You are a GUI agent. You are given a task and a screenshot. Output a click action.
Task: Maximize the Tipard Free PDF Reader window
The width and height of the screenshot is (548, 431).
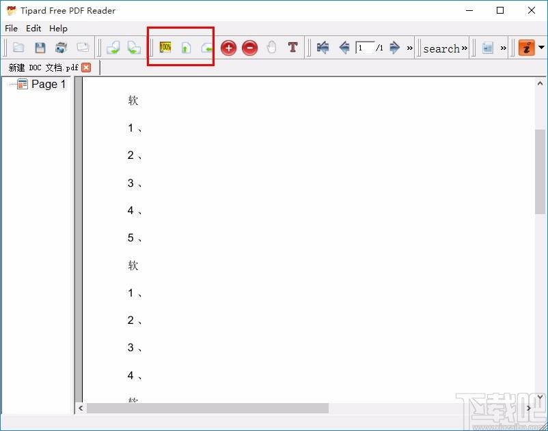[x=500, y=10]
